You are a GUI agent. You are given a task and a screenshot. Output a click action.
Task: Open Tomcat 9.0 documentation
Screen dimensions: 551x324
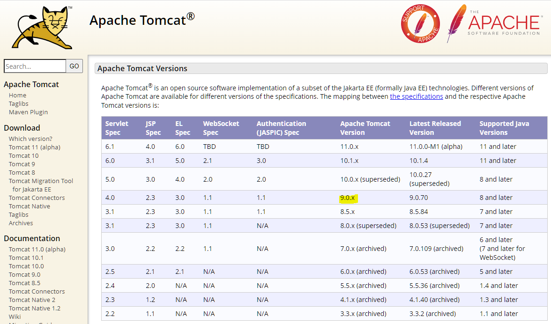24,274
